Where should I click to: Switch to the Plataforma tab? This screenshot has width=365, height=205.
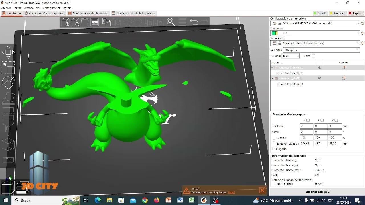click(x=11, y=13)
